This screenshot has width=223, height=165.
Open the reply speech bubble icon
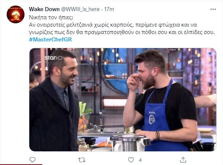pyautogui.click(x=32, y=160)
